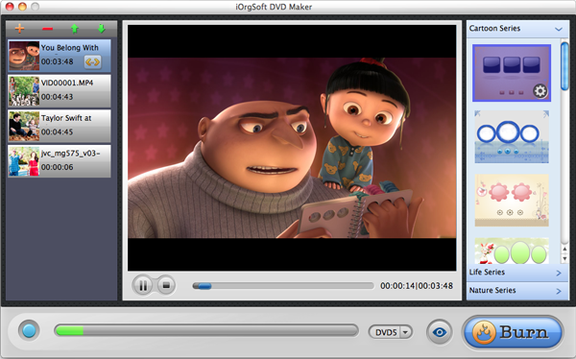This screenshot has height=359, width=576.
Task: Move video down with the green down arrow
Action: [x=102, y=28]
